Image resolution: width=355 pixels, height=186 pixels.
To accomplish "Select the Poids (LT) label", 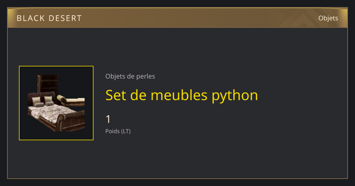I will click(x=118, y=131).
